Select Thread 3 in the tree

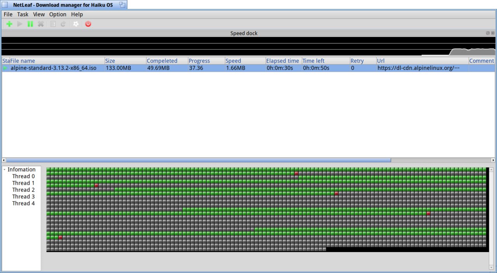point(23,196)
